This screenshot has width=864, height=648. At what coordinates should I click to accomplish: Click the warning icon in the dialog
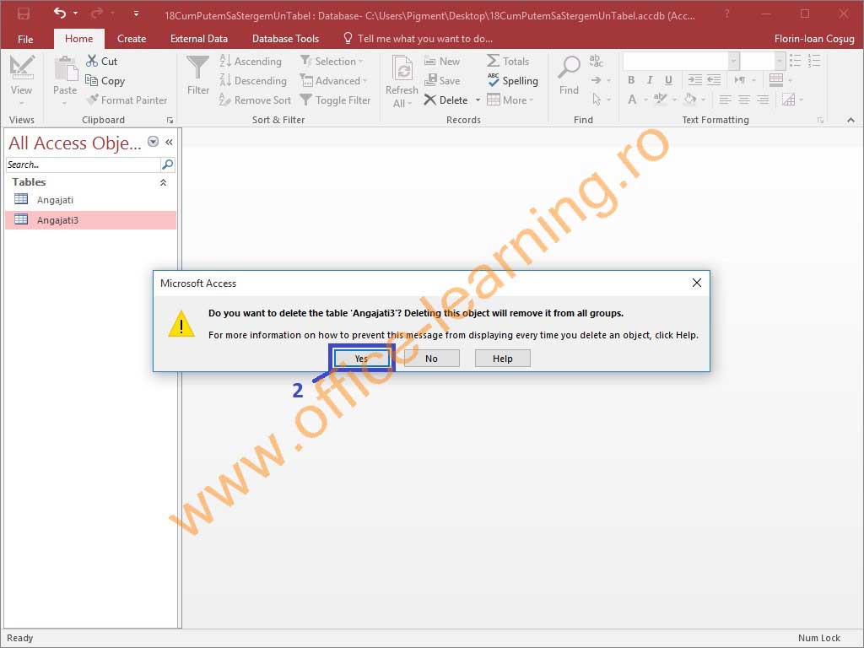tap(181, 323)
